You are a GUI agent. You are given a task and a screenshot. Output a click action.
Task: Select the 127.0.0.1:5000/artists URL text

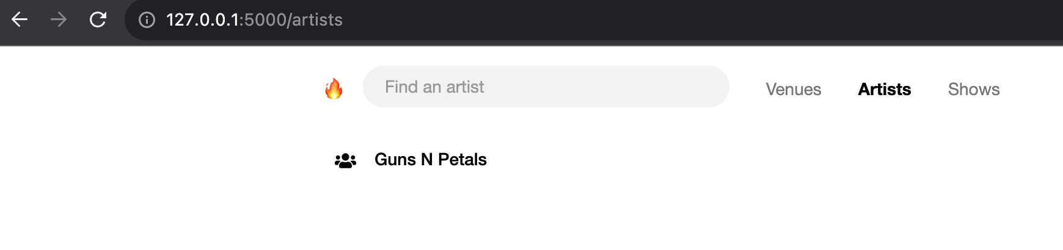(x=254, y=20)
